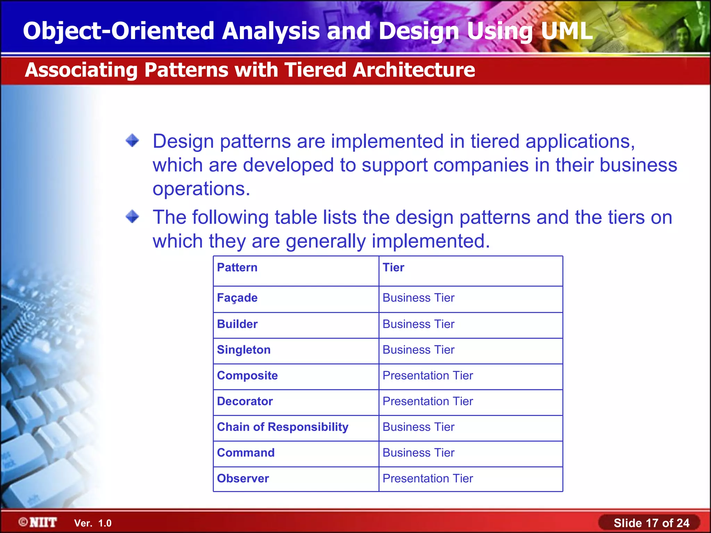Click the Object-Oriented Analysis and Design title
711x533 pixels.
coord(307,31)
